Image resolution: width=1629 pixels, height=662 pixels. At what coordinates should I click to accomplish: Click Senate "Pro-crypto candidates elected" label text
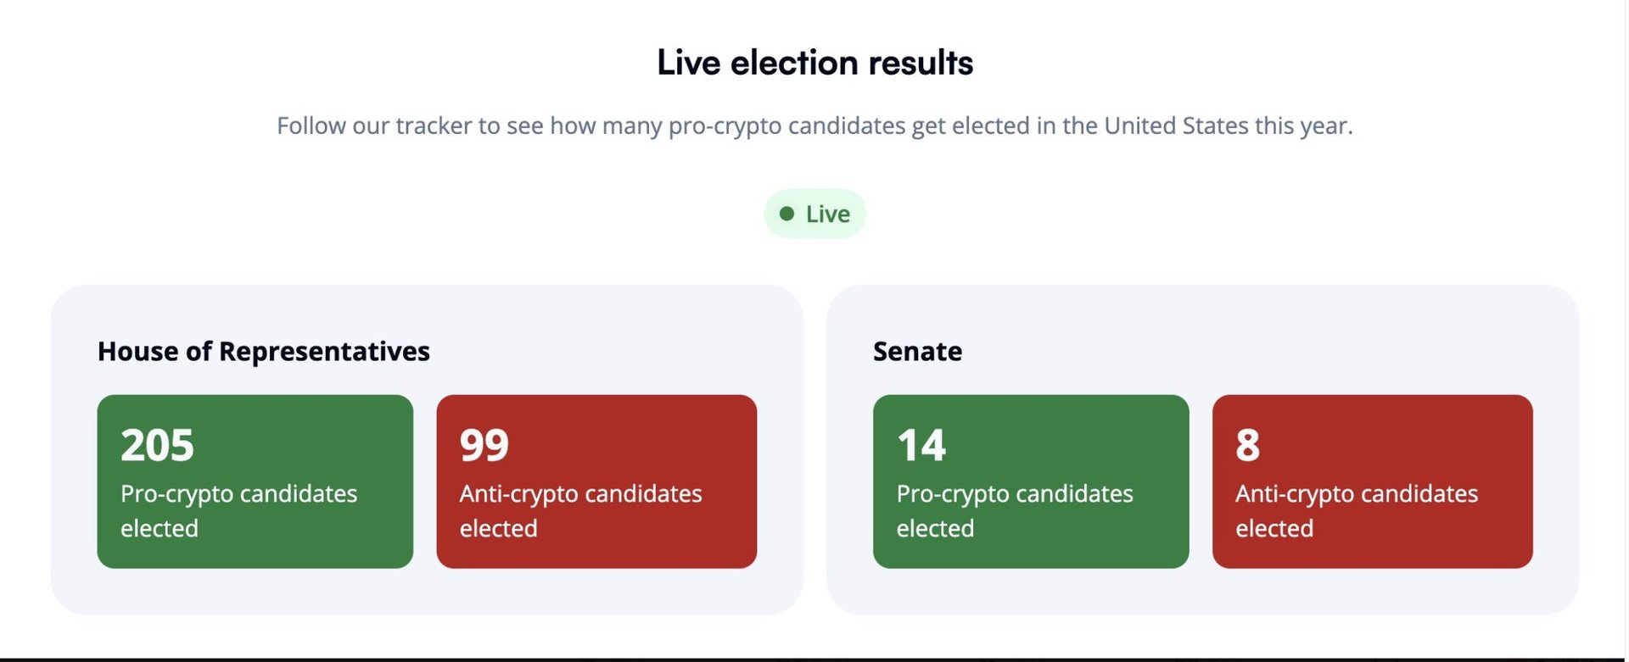(x=1015, y=510)
